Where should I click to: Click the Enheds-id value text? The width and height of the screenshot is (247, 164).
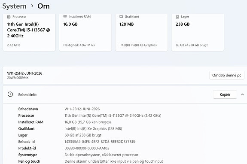100,142
